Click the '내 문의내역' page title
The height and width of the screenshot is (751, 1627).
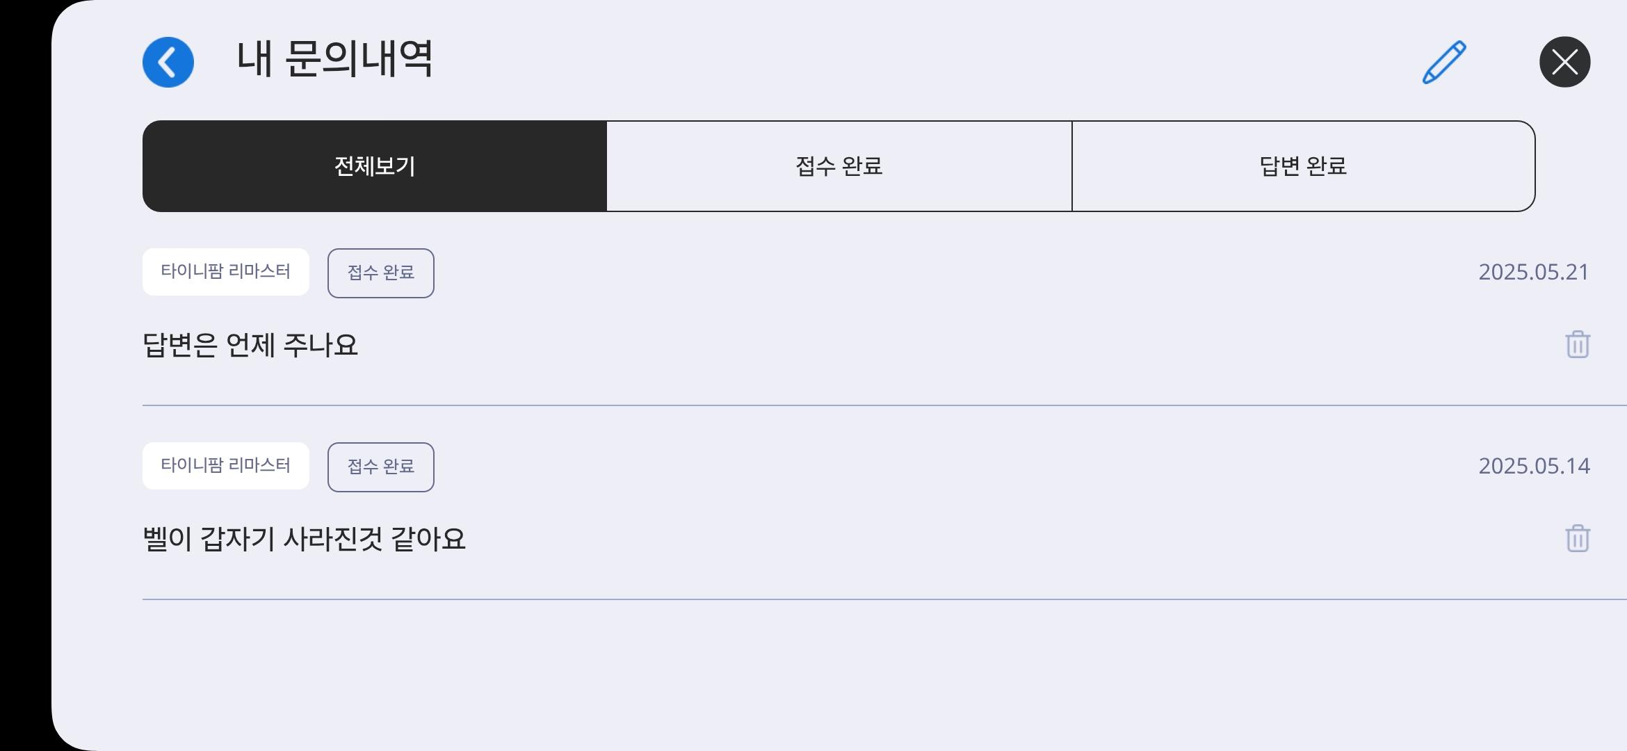pos(334,59)
